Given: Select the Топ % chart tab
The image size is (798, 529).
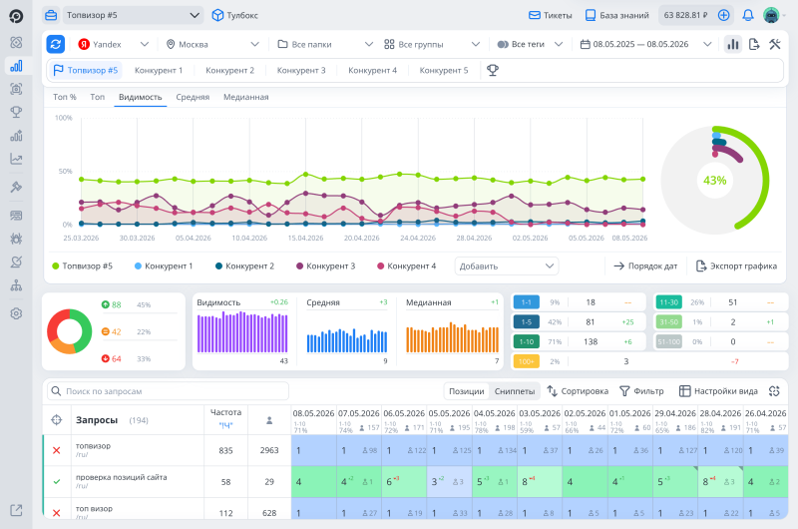Looking at the screenshot, I should point(65,97).
